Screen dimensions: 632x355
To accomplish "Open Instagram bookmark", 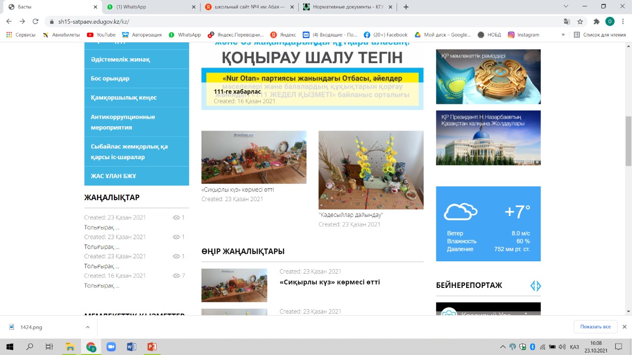I will coord(524,35).
